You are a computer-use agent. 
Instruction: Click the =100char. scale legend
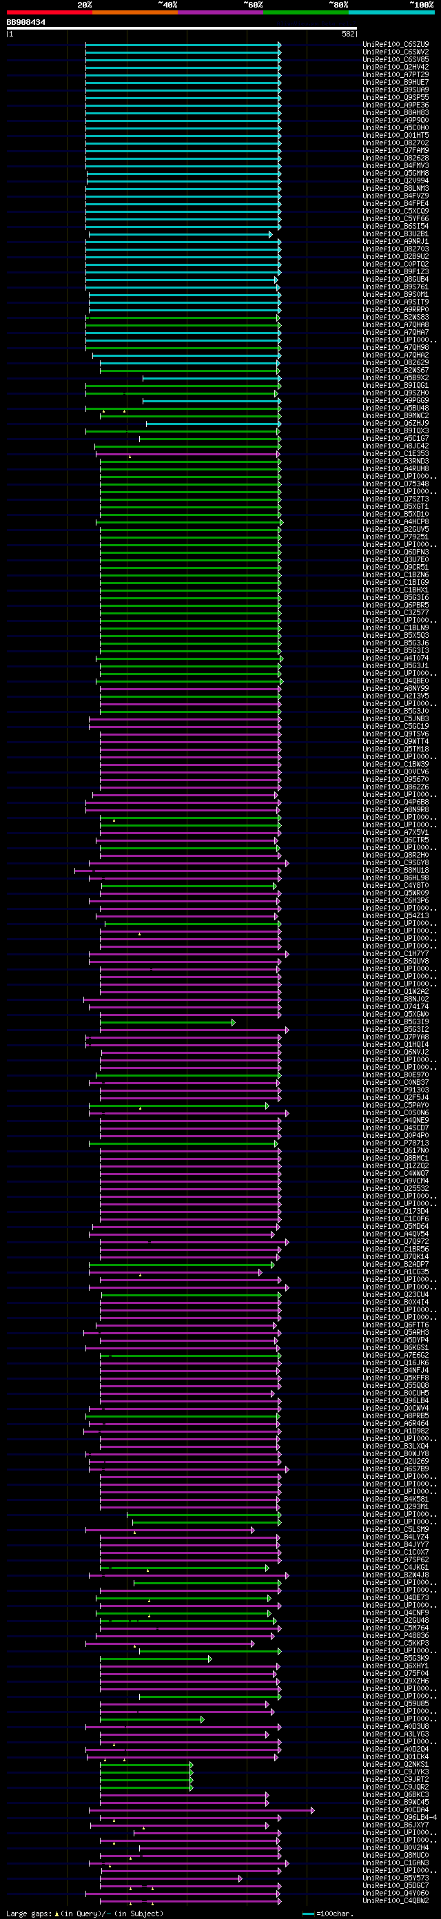pyautogui.click(x=328, y=1913)
